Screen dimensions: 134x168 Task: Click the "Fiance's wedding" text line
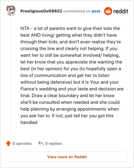click(72, 89)
